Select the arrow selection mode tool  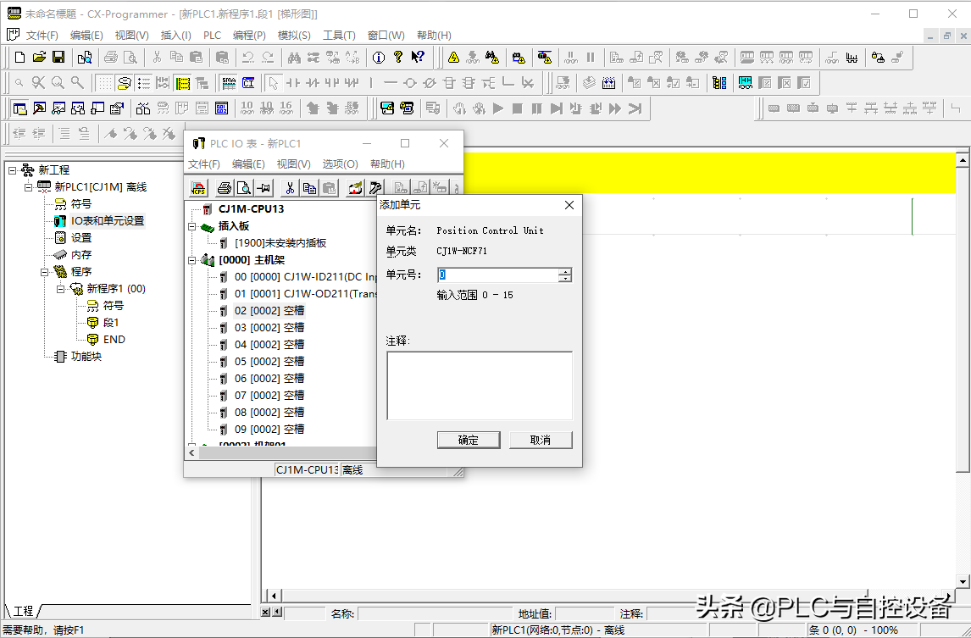click(x=273, y=83)
